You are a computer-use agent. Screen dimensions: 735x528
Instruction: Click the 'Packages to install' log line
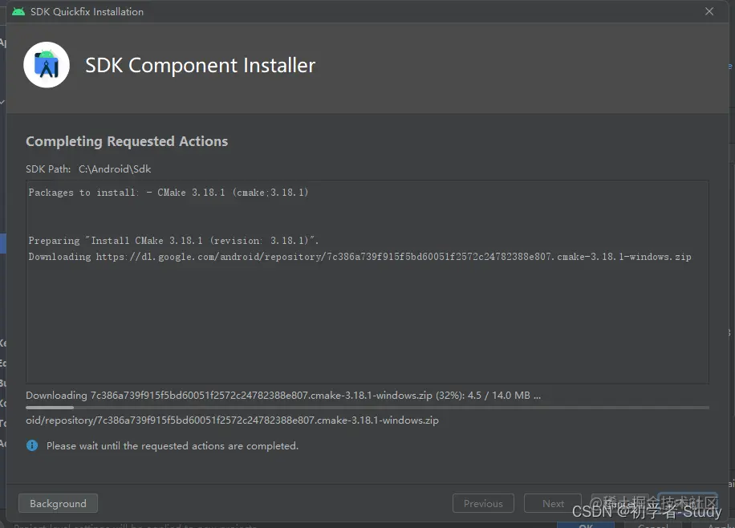coord(169,193)
